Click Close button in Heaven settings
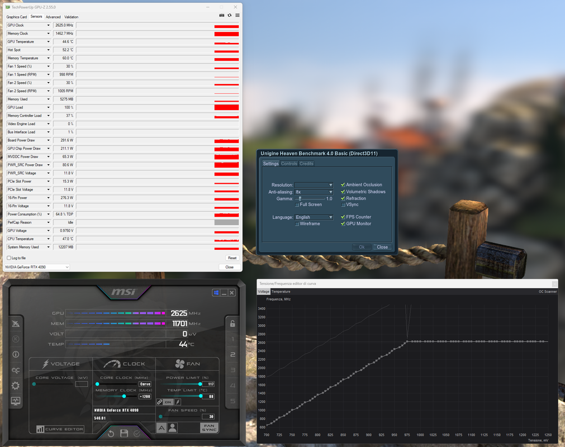565x447 pixels. [x=382, y=247]
